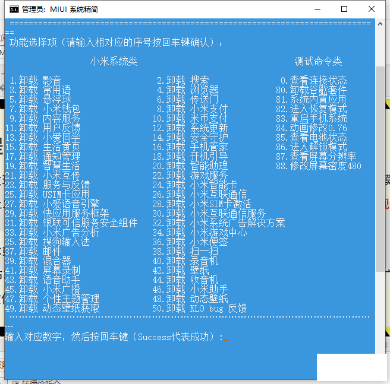The width and height of the screenshot is (390, 384).
Task: Maximize the MIUI 系统精简 window
Action: pos(344,9)
